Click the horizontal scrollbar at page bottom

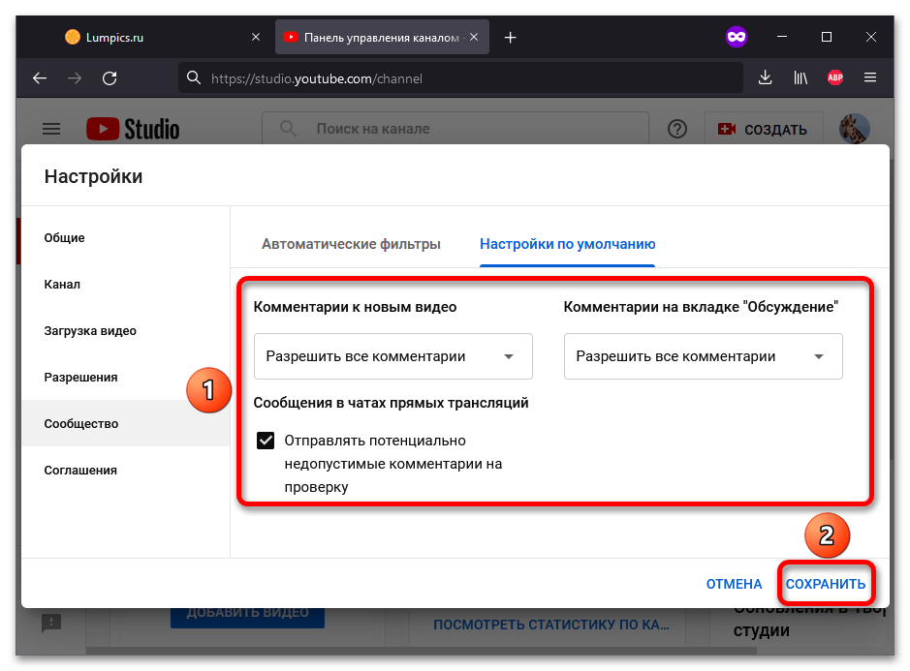point(421,651)
